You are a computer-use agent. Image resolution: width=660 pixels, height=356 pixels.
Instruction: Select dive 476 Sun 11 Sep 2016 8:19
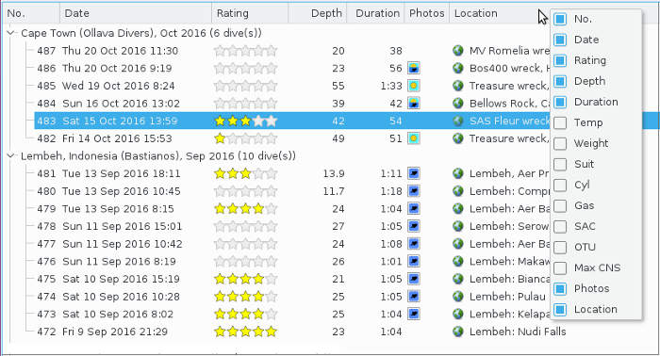[106, 262]
